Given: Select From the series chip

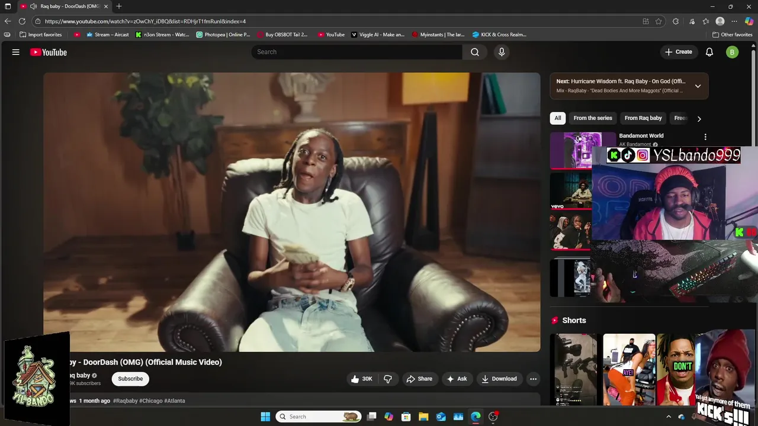Looking at the screenshot, I should coord(593,118).
